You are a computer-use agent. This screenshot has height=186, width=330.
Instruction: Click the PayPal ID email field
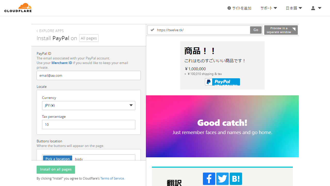tap(88, 75)
